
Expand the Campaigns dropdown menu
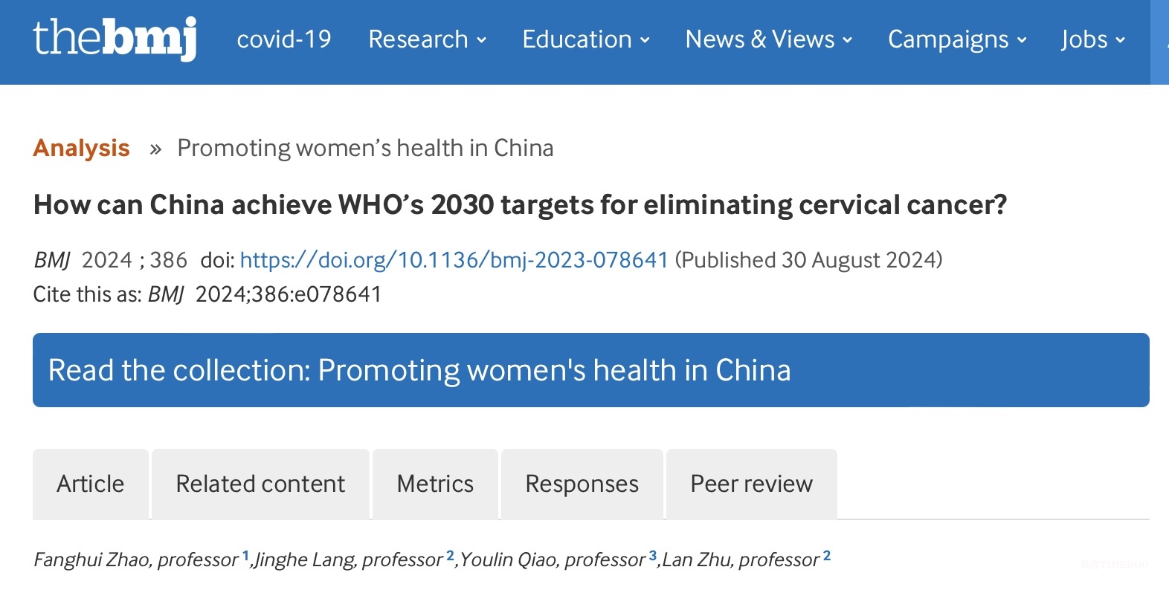(x=956, y=39)
